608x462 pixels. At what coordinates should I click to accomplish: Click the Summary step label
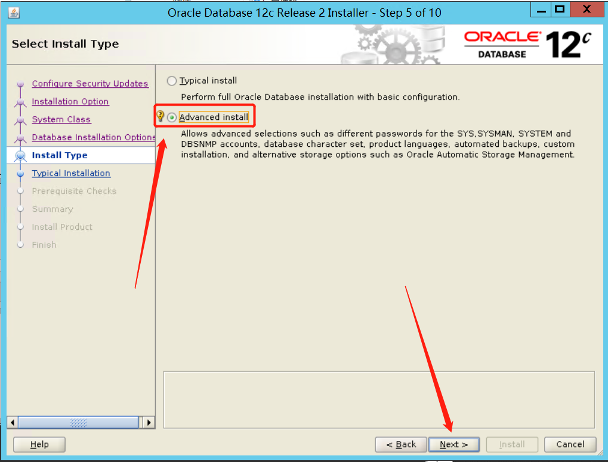coord(53,209)
